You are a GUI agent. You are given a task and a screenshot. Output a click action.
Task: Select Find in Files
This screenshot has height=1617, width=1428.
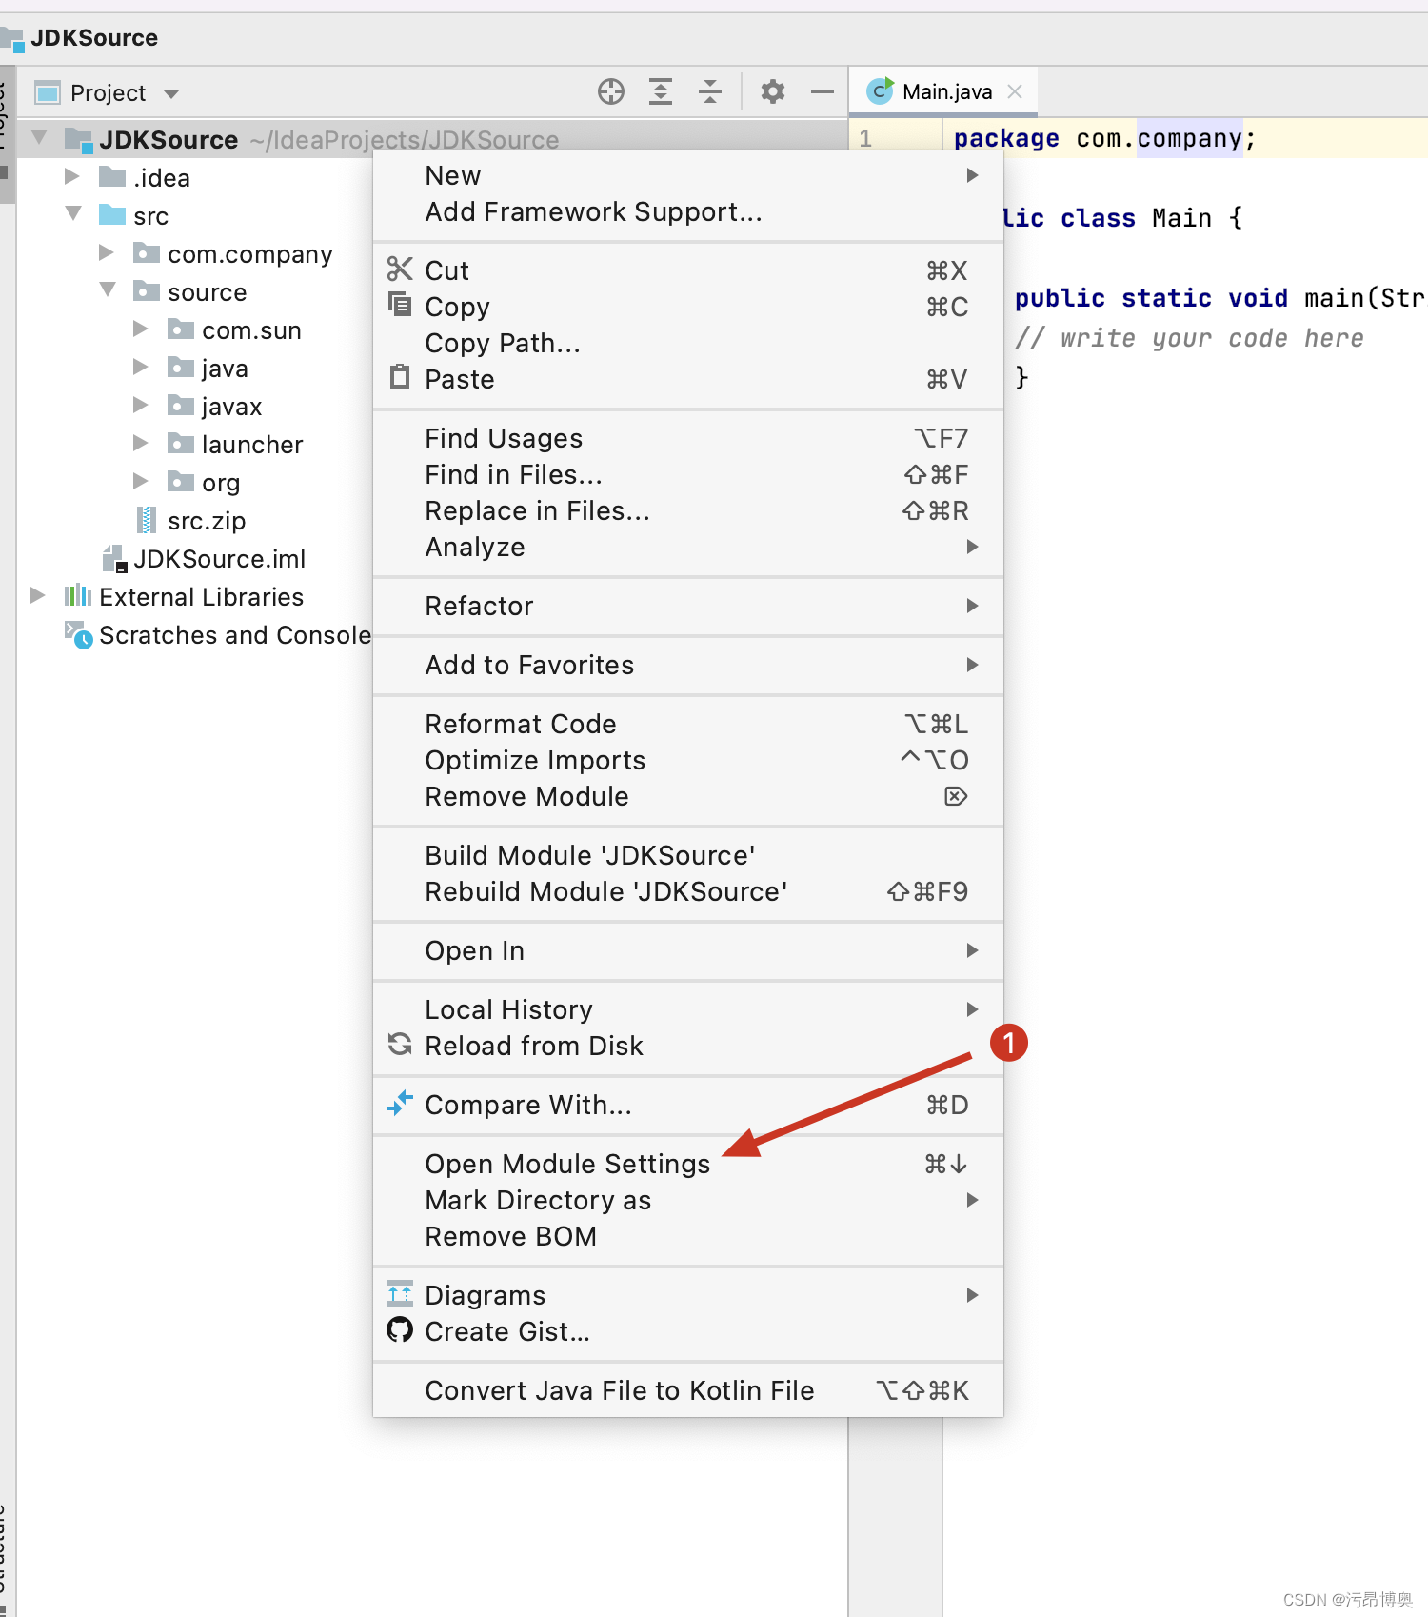[x=688, y=474]
